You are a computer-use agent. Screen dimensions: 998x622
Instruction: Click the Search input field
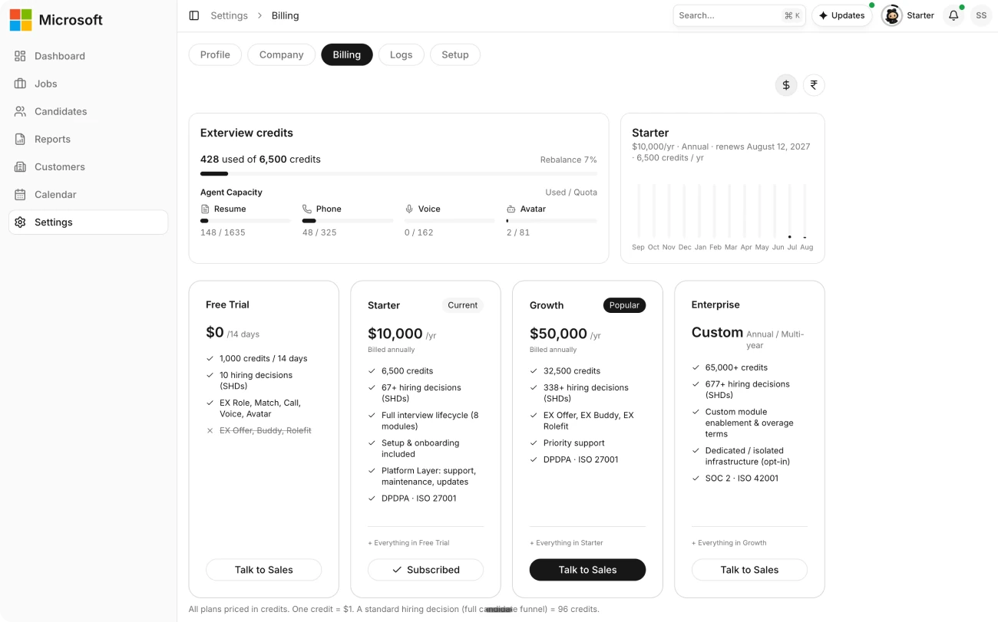(739, 15)
